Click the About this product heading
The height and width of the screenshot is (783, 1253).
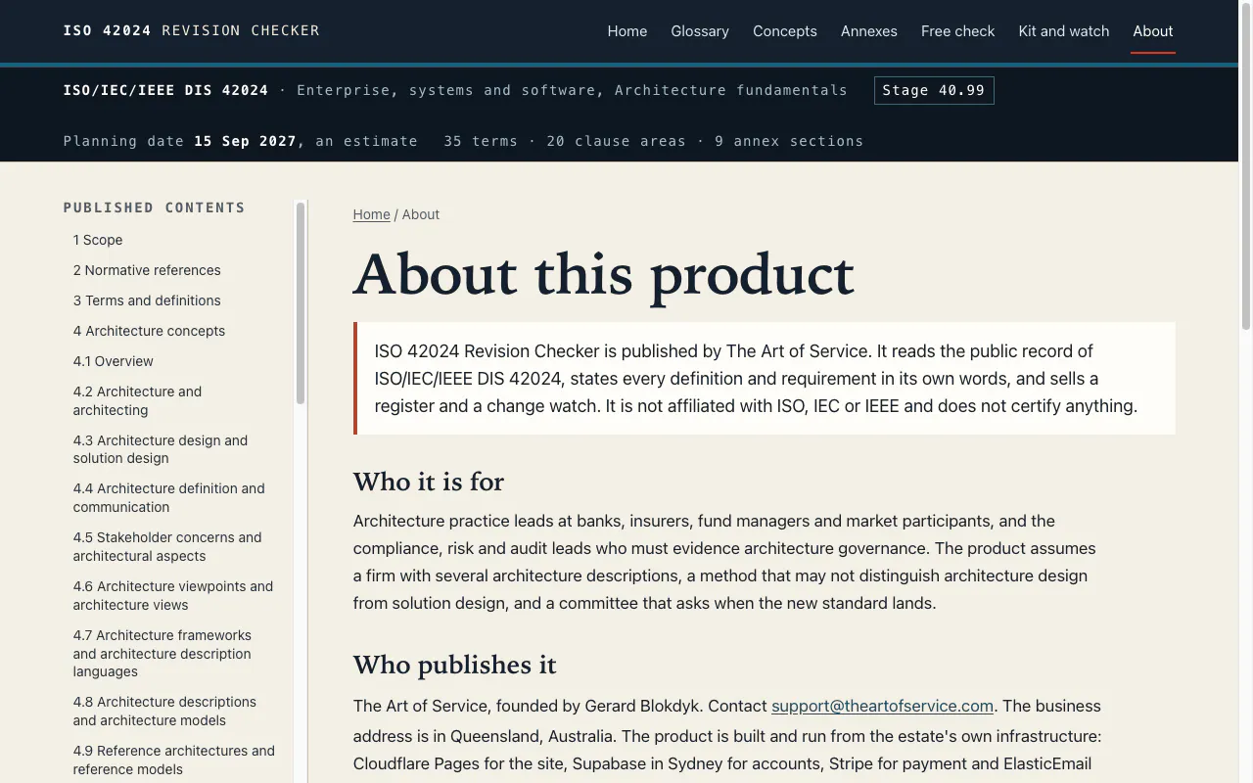pyautogui.click(x=603, y=275)
